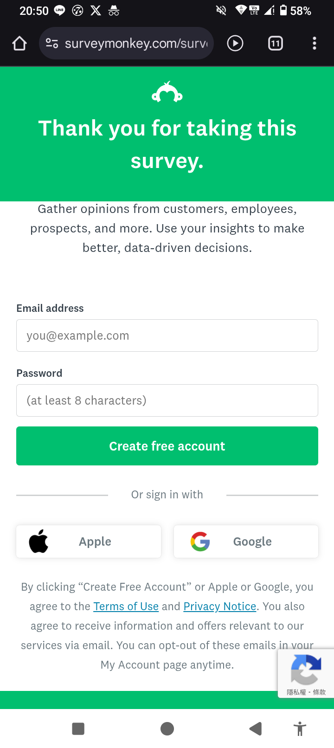Open site info icon in address bar
This screenshot has height=748, width=334.
[52, 43]
